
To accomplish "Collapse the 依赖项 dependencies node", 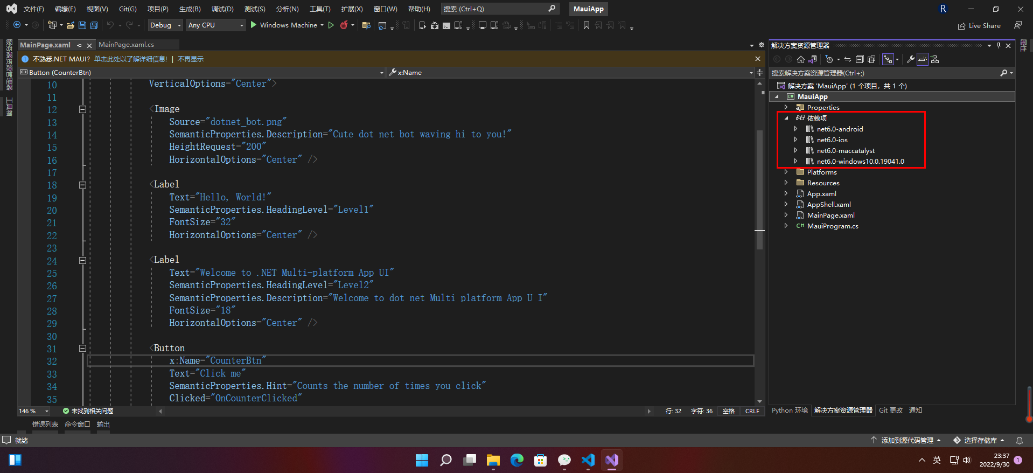I will [x=786, y=118].
